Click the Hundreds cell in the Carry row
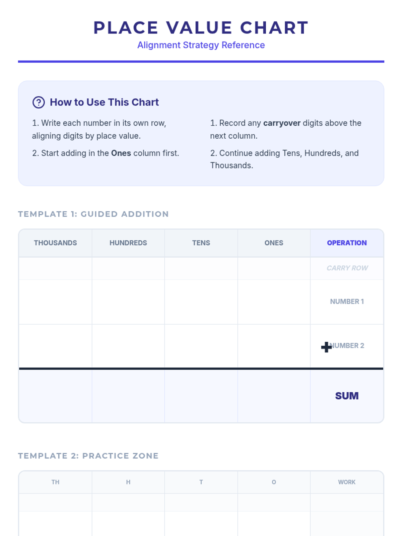 [x=128, y=268]
